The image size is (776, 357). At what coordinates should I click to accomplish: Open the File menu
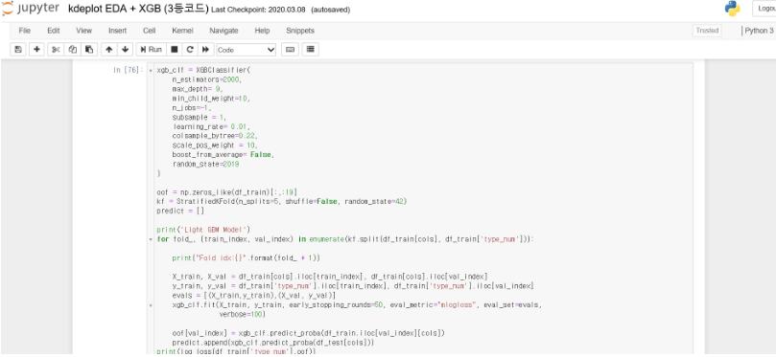24,31
